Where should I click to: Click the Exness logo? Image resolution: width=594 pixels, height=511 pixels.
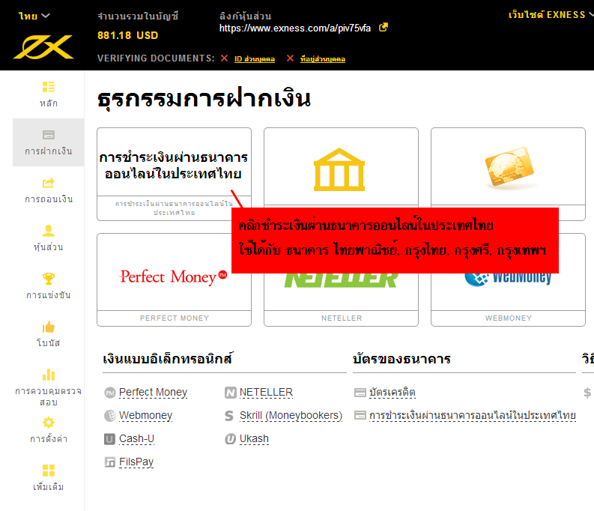[x=43, y=47]
